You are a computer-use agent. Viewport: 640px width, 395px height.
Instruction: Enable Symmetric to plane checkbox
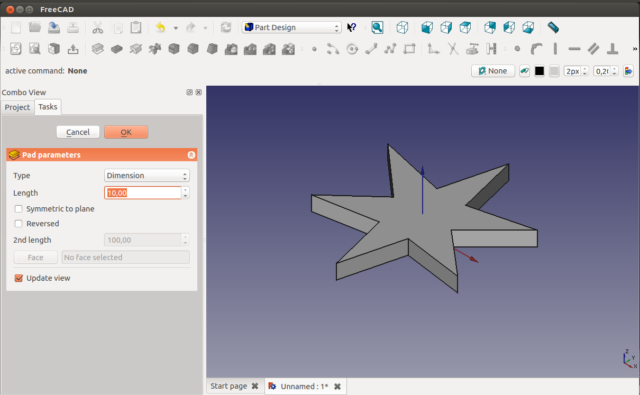19,209
